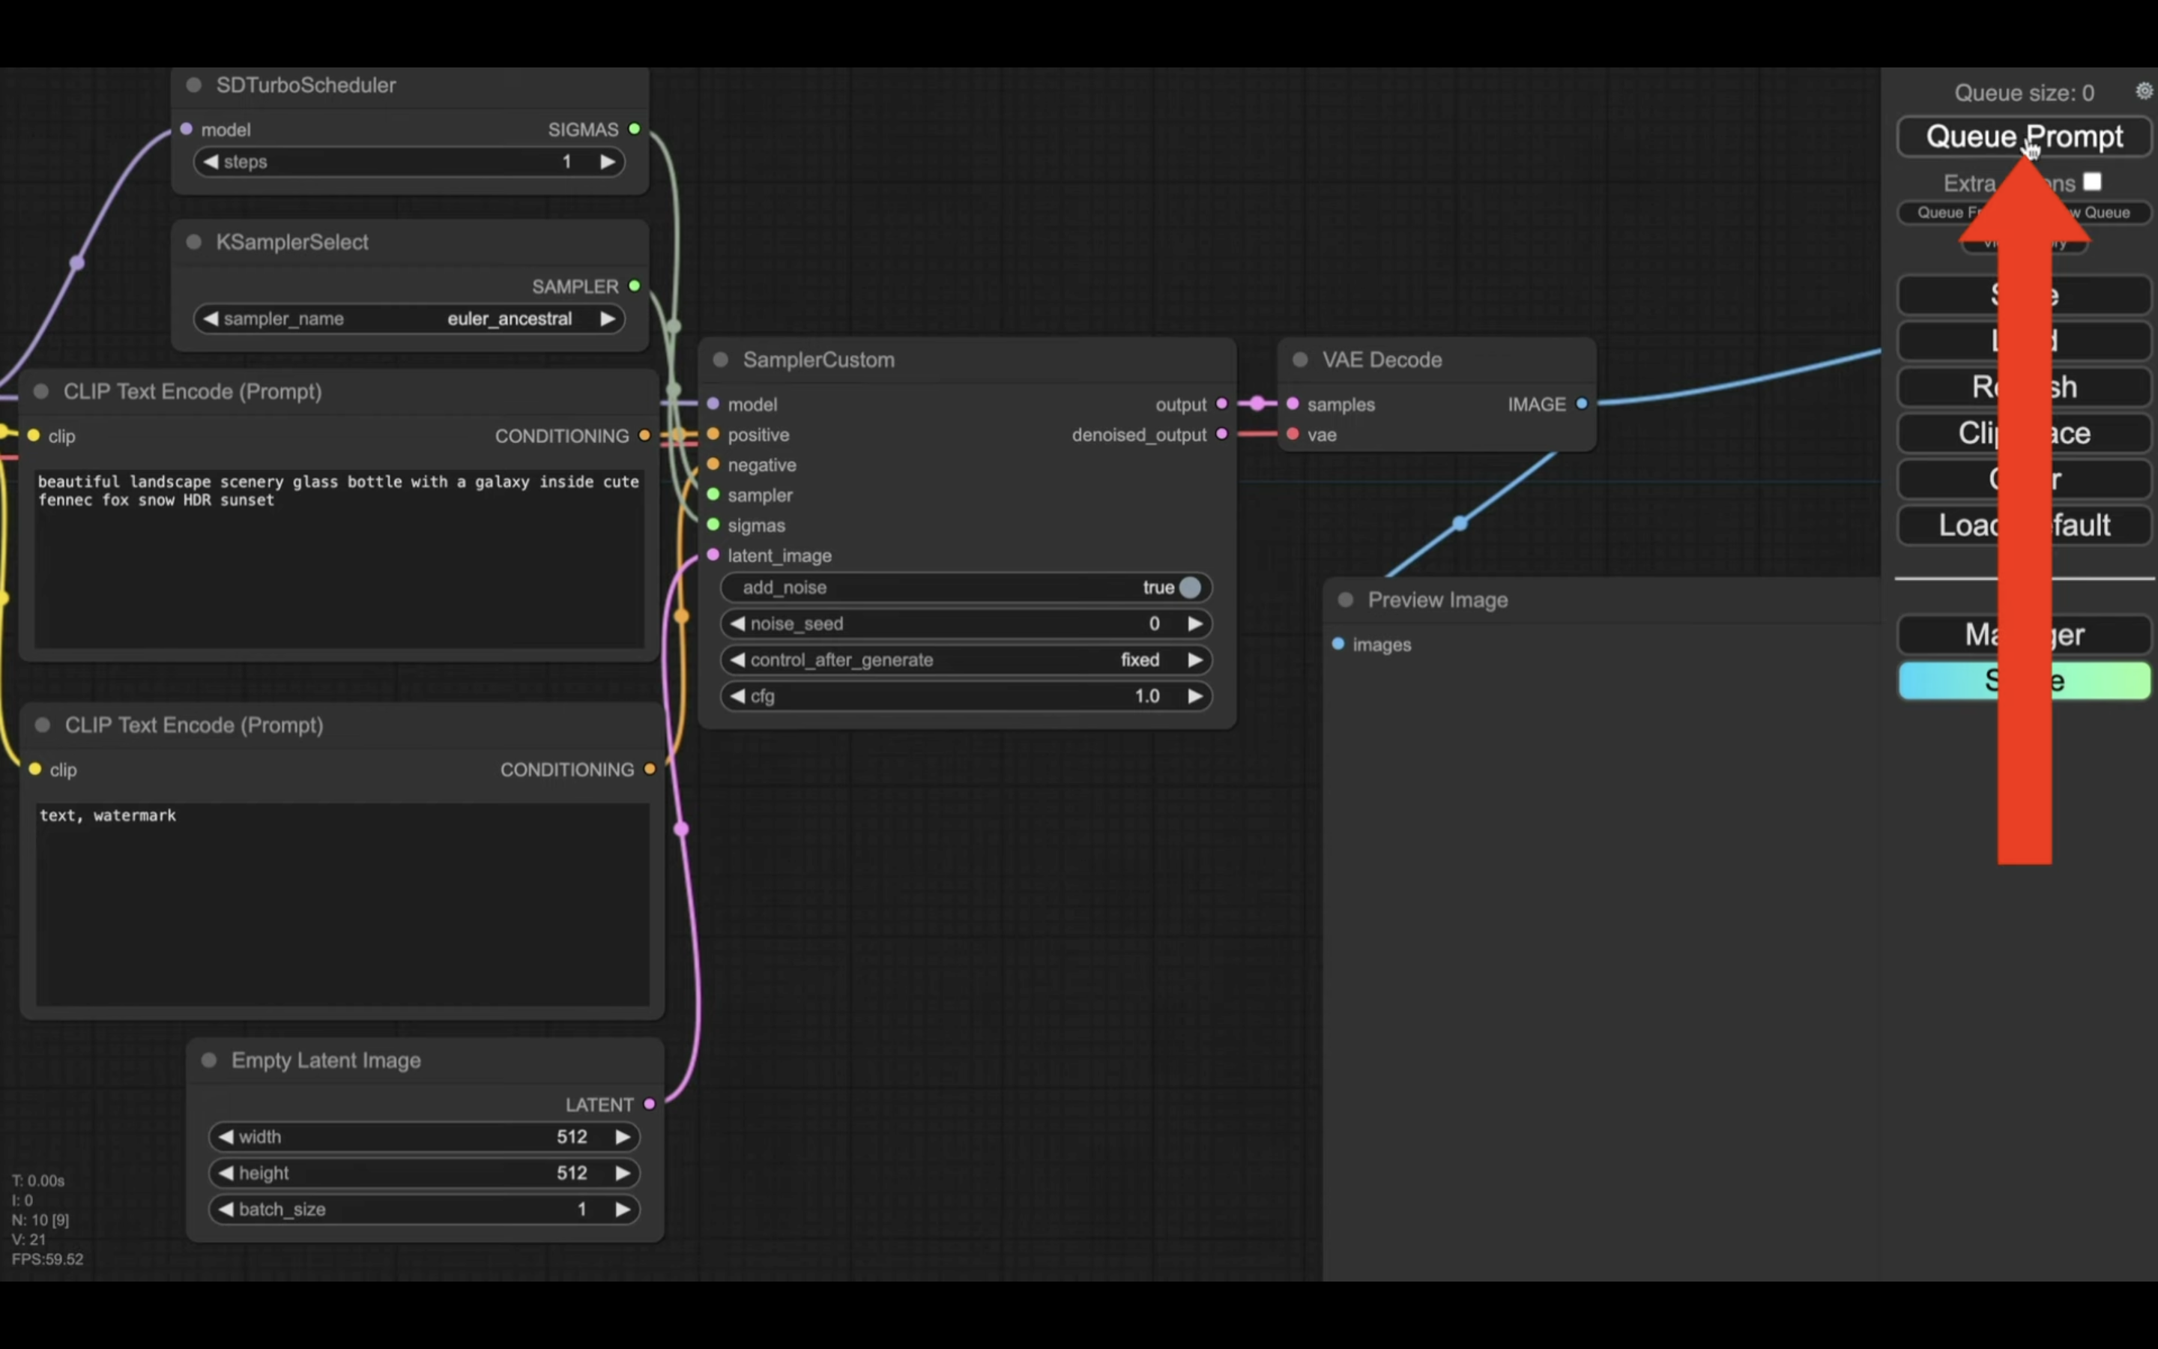Click the samples input socket on VAE Decode

click(x=1293, y=404)
